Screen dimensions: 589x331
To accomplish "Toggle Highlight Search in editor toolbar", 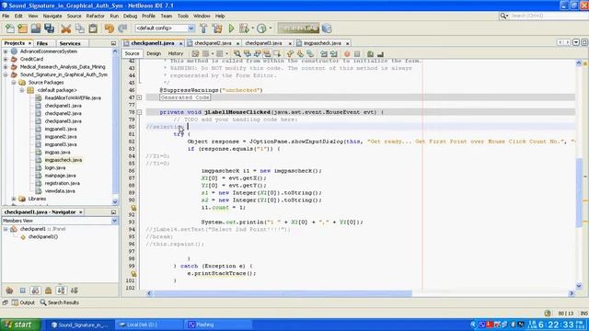I will click(267, 54).
